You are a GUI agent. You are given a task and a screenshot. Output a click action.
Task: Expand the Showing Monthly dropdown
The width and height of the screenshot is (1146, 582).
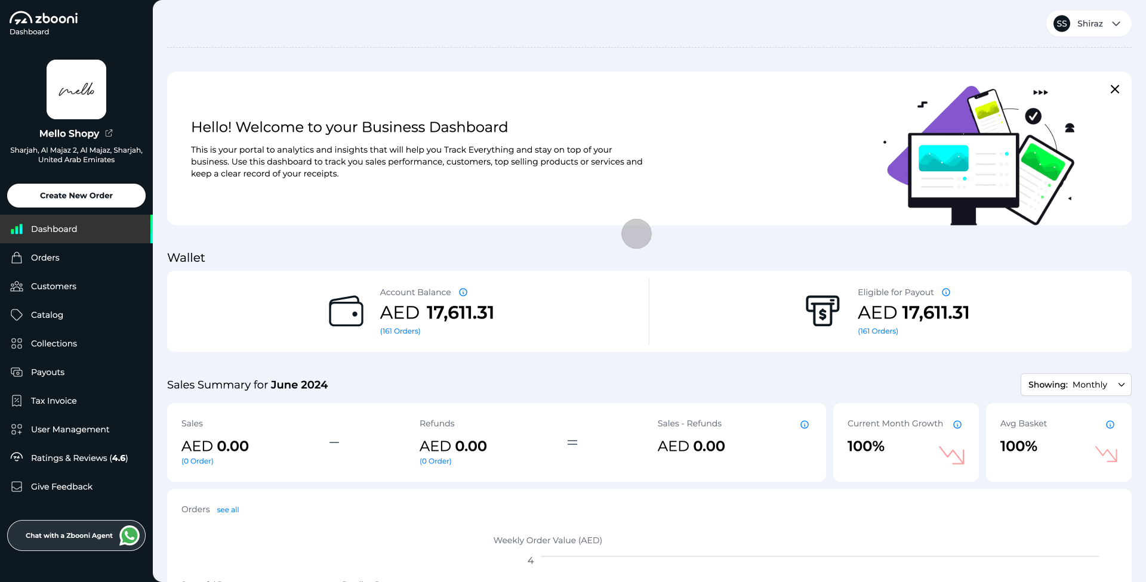[x=1076, y=385]
